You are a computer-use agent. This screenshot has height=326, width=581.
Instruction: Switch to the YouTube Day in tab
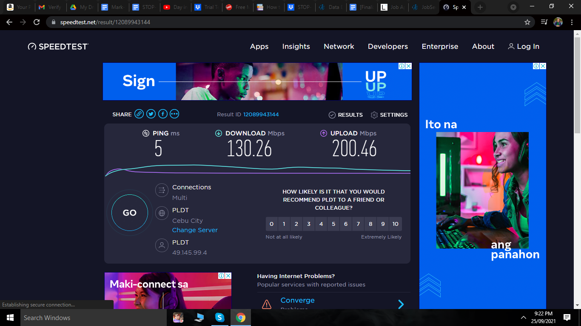176,7
